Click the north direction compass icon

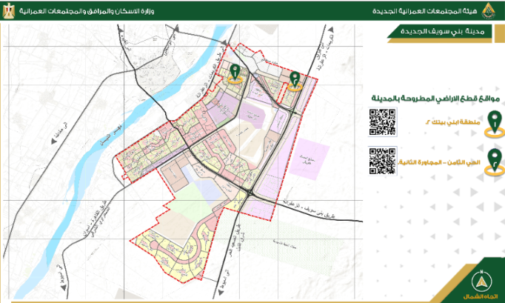click(x=481, y=281)
